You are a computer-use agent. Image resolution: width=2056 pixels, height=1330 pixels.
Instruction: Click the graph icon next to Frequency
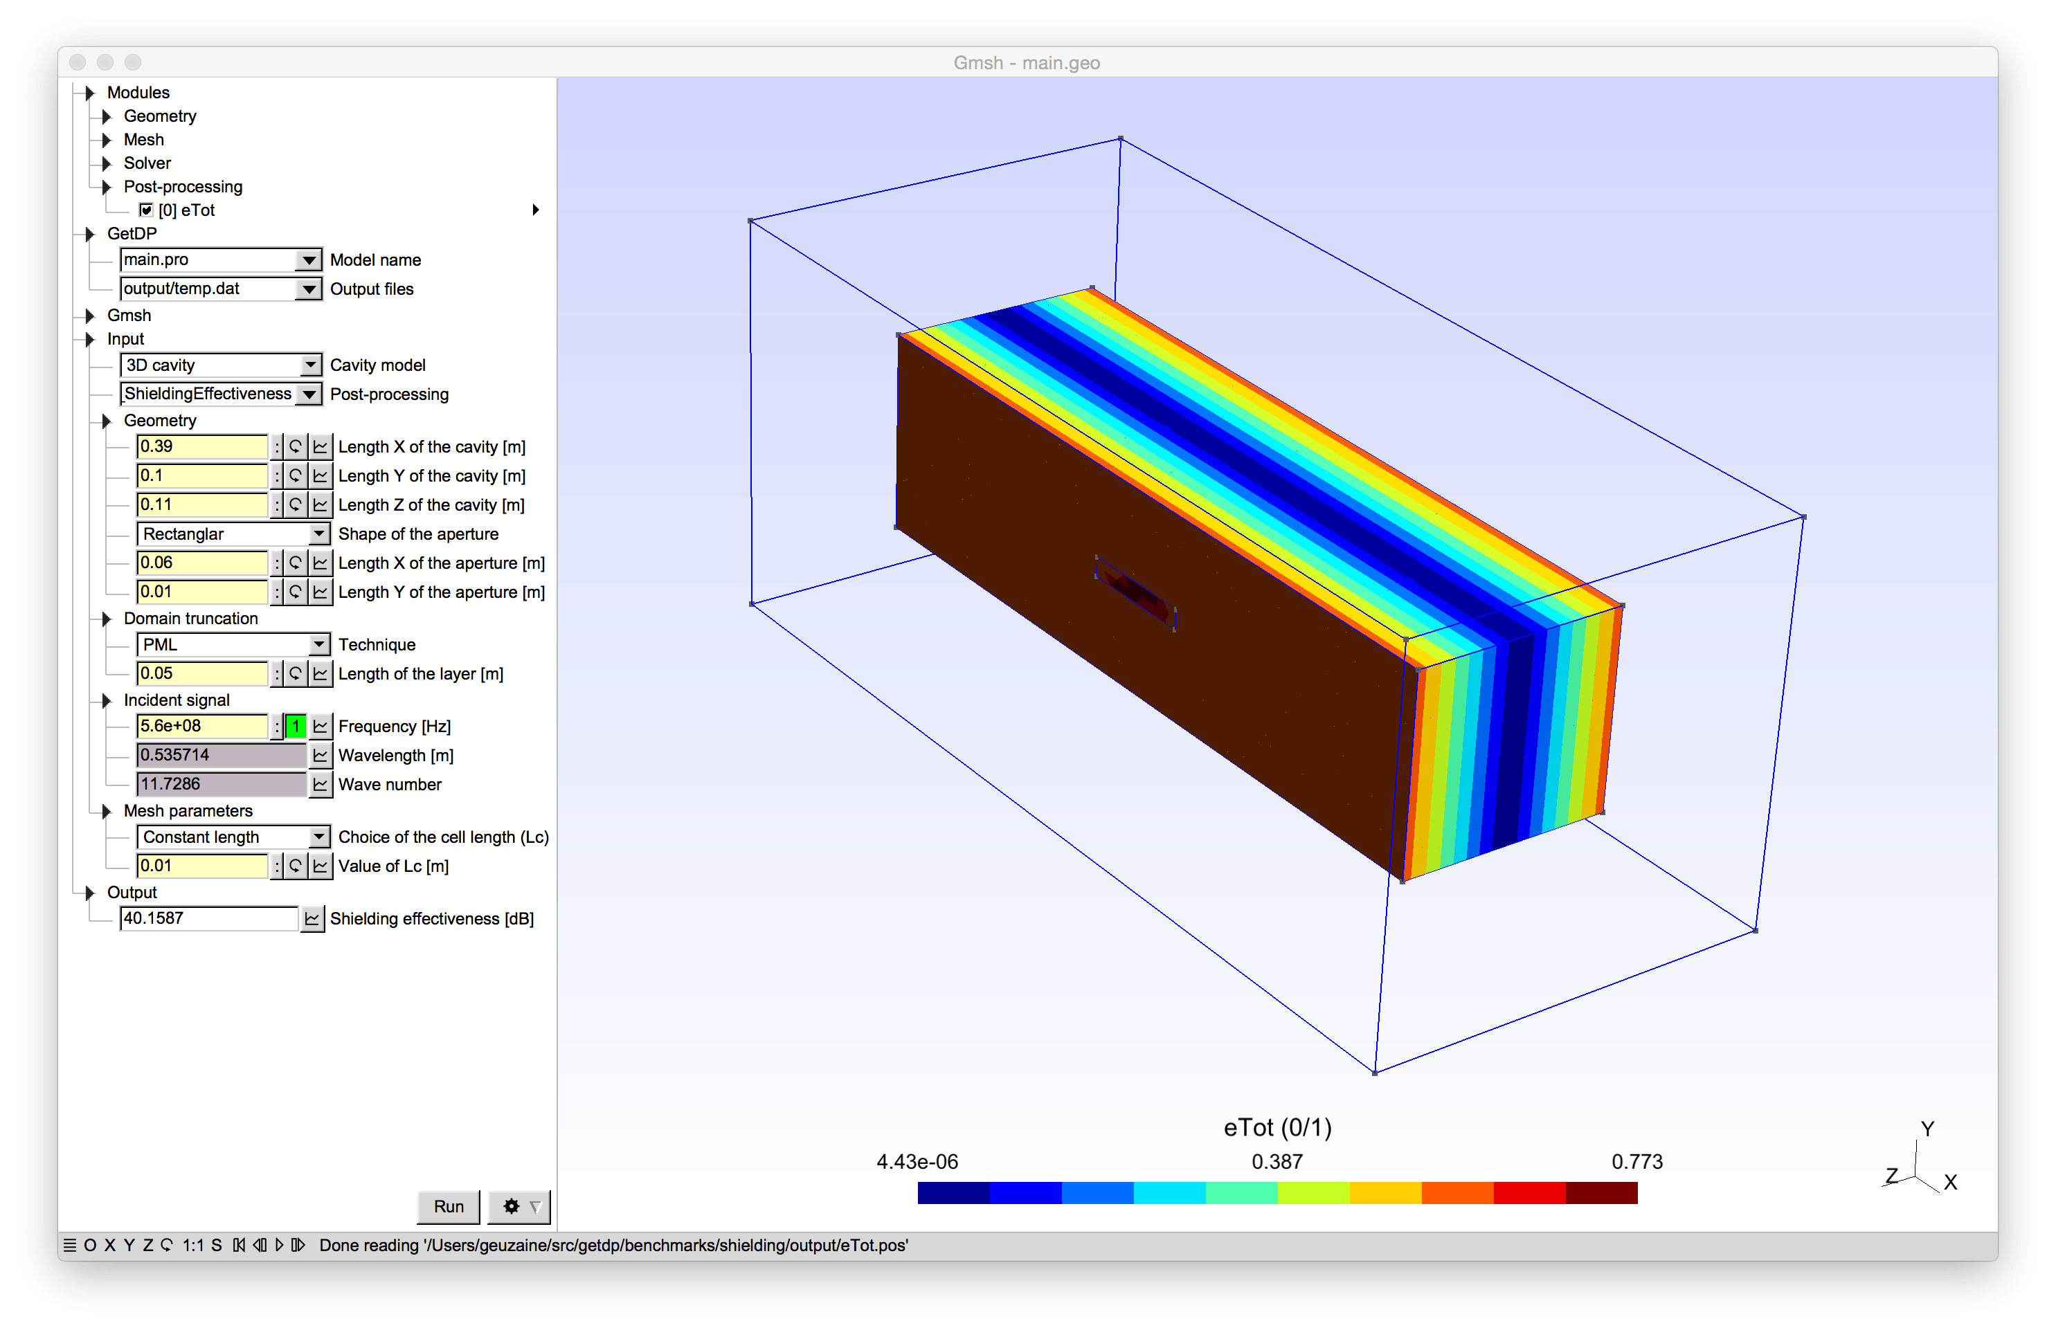pyautogui.click(x=321, y=727)
